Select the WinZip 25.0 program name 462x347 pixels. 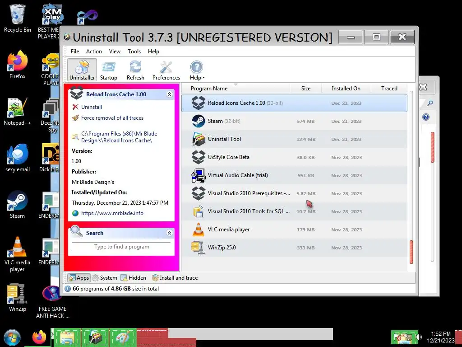point(222,247)
